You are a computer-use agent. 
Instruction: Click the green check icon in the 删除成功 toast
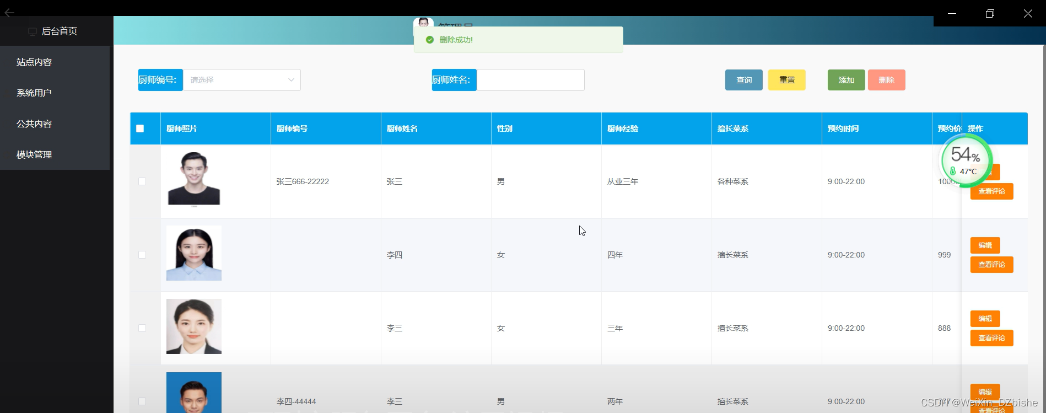click(430, 40)
